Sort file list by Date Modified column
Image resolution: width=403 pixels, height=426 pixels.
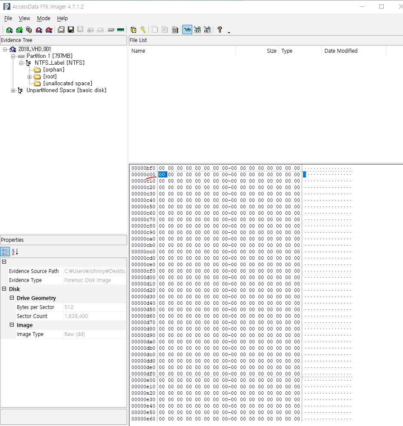pos(354,51)
